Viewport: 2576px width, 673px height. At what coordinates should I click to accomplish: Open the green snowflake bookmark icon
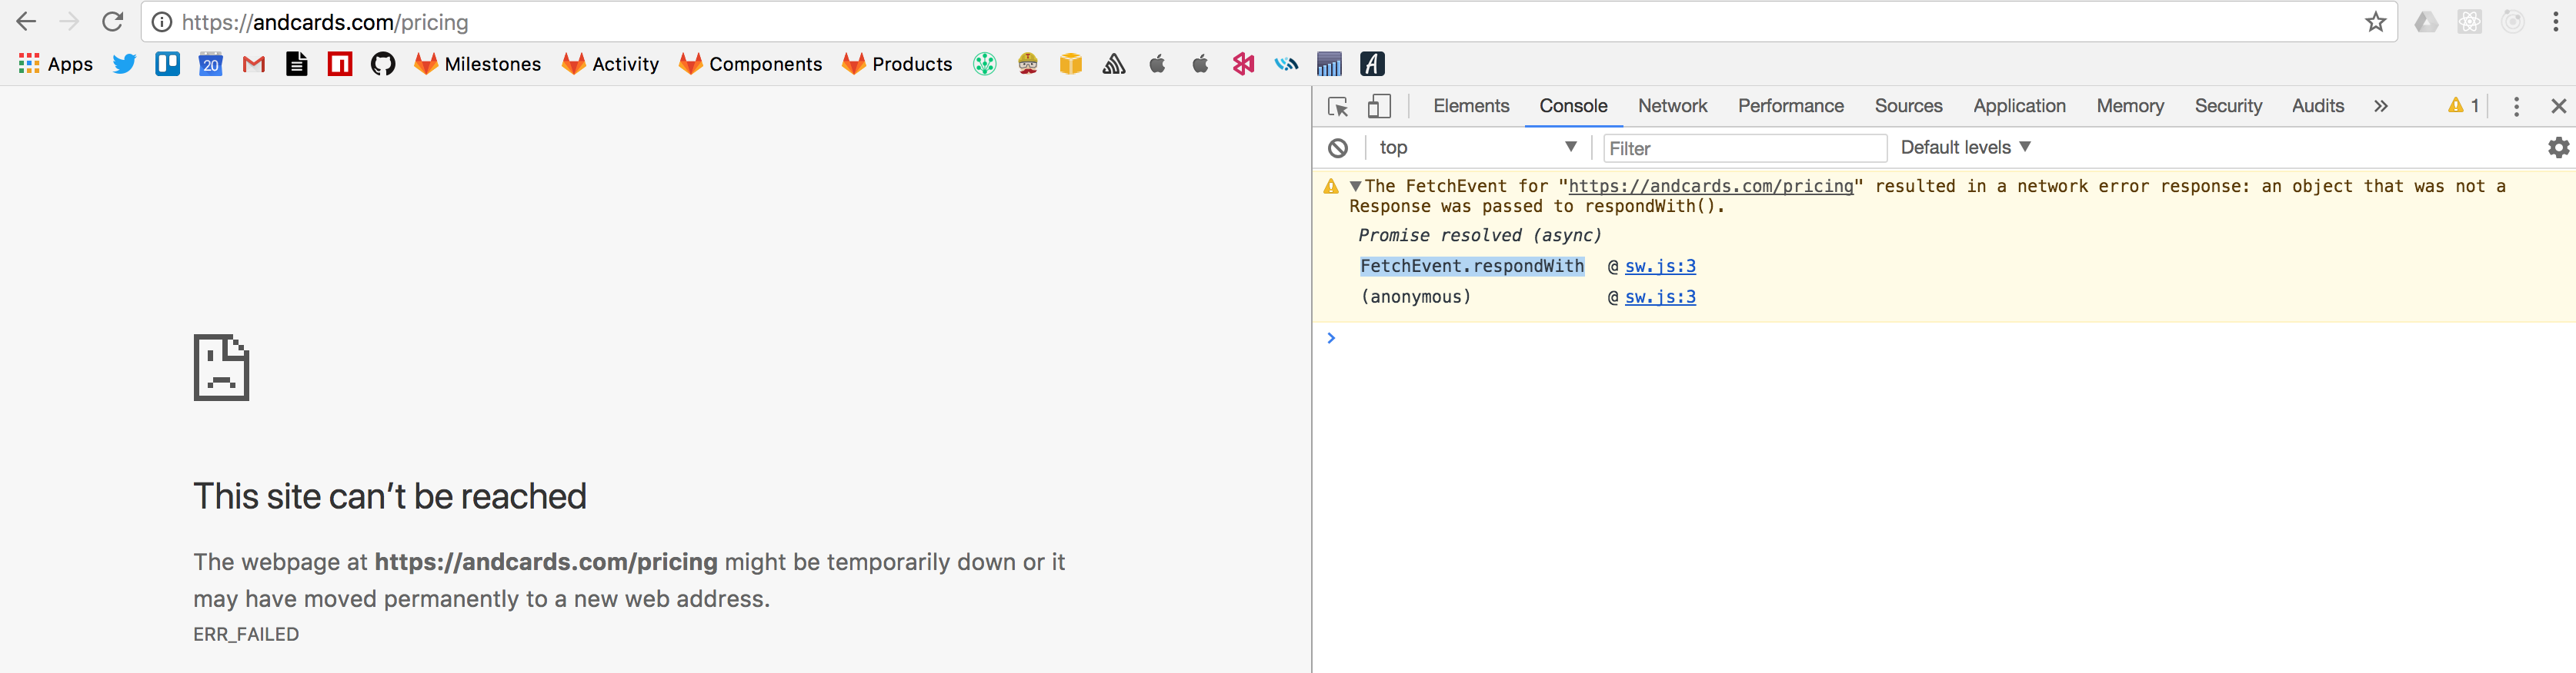[985, 64]
